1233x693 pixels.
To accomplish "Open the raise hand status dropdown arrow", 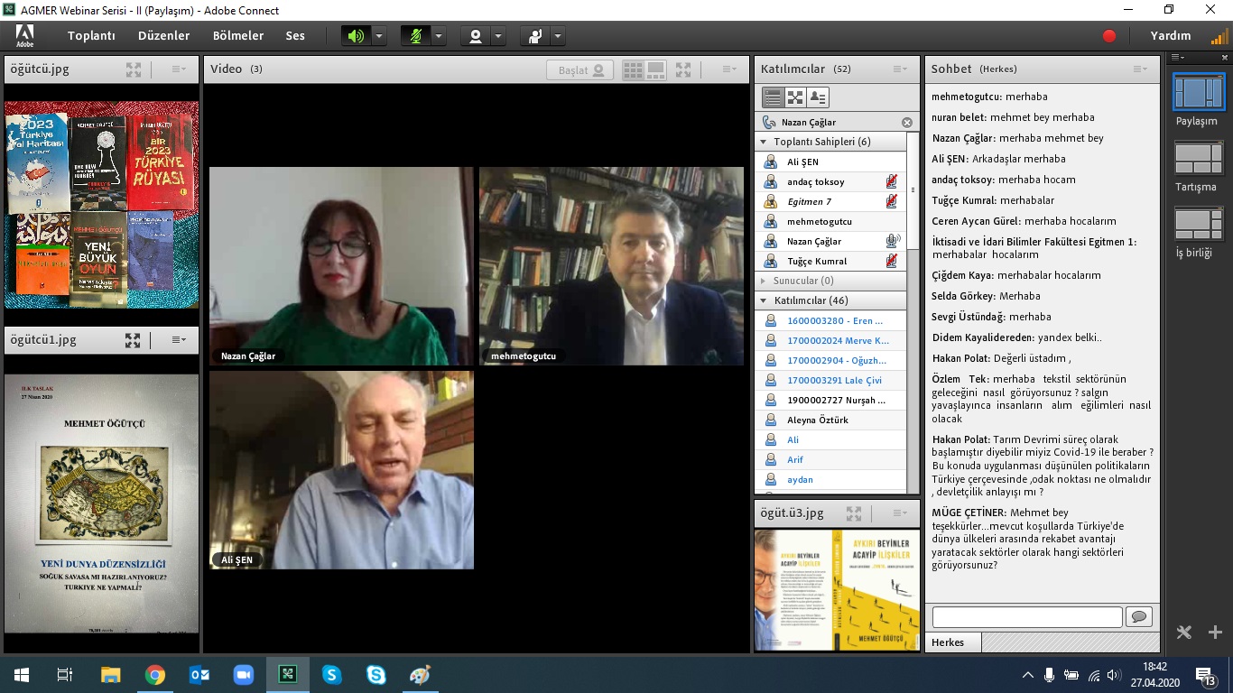I will point(558,36).
